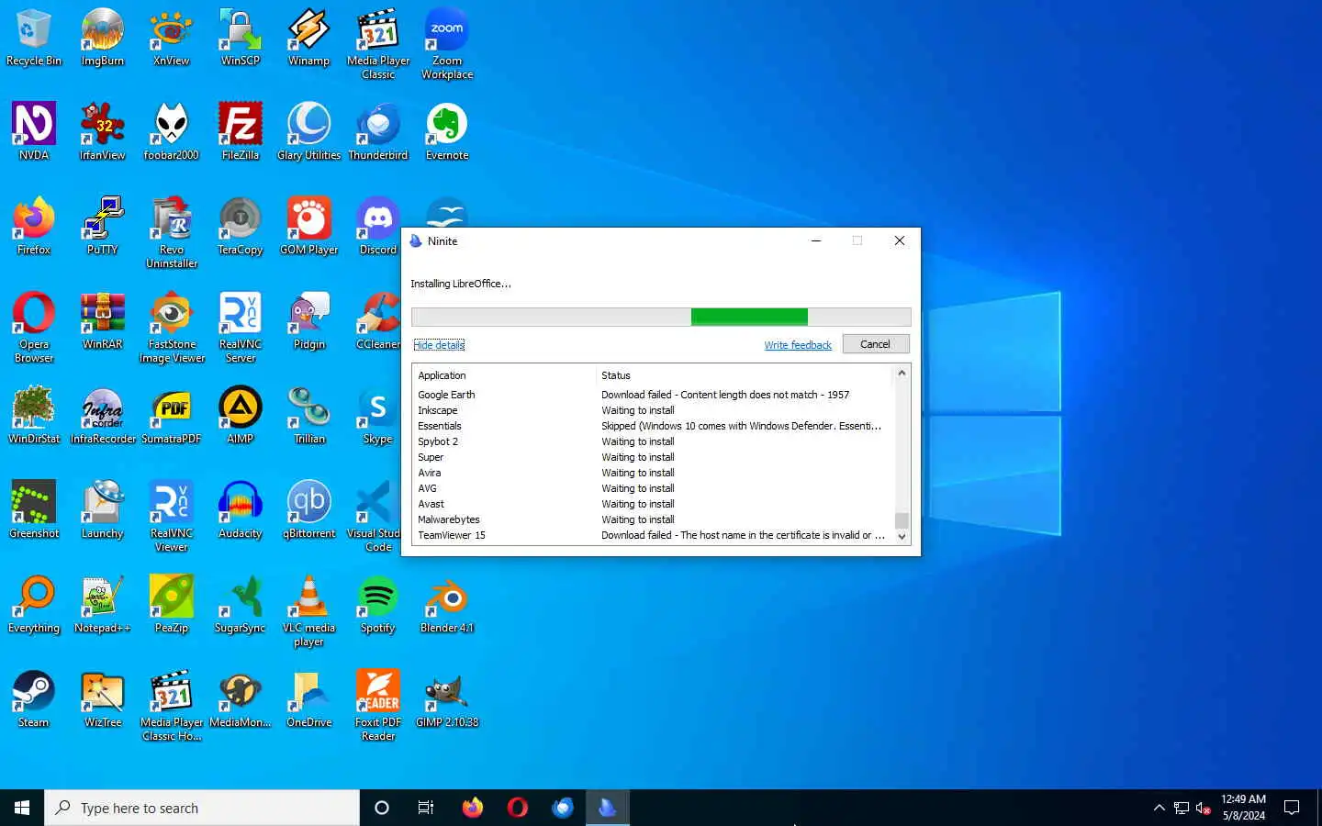
Task: Select the WinRAR desktop icon
Action: click(102, 321)
